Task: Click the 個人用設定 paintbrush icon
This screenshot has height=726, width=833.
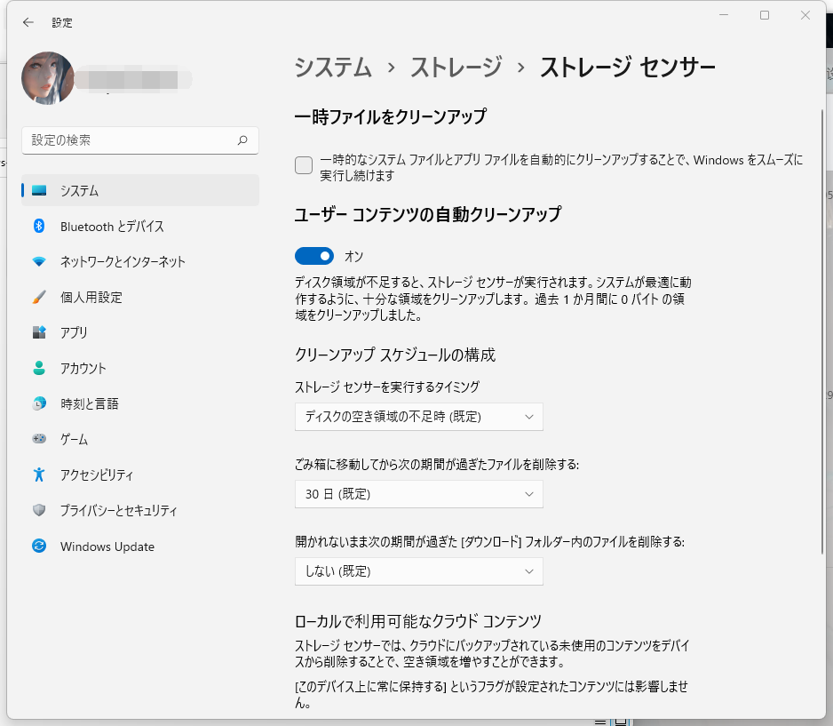Action: click(39, 297)
